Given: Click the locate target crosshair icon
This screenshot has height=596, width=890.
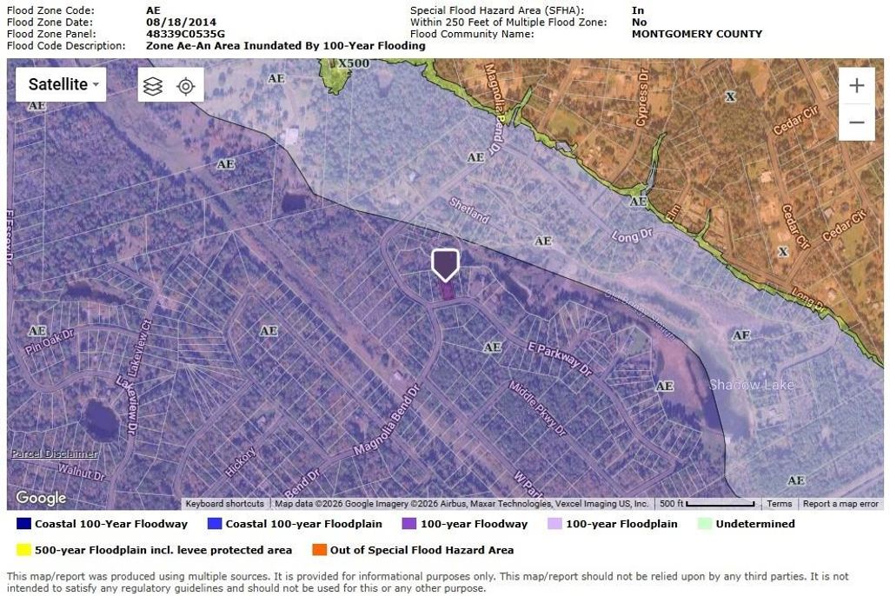Looking at the screenshot, I should (185, 85).
